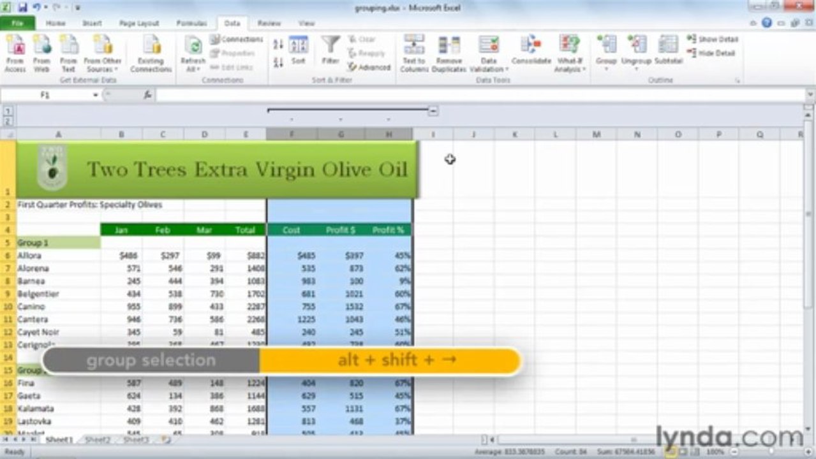The height and width of the screenshot is (459, 816).
Task: Click Group 1 cell
Action: 58,243
